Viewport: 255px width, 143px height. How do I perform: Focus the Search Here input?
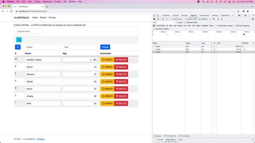click(29, 31)
